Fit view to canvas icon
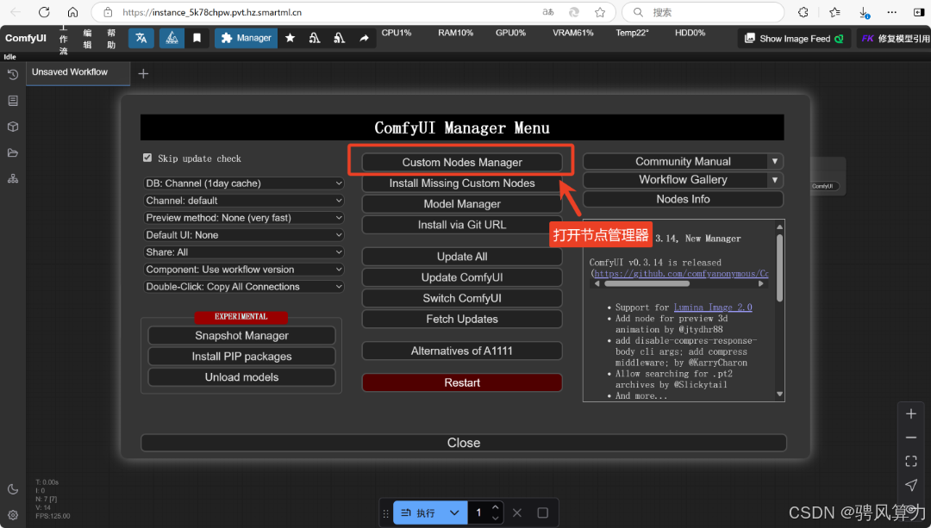This screenshot has height=528, width=931. coord(911,461)
